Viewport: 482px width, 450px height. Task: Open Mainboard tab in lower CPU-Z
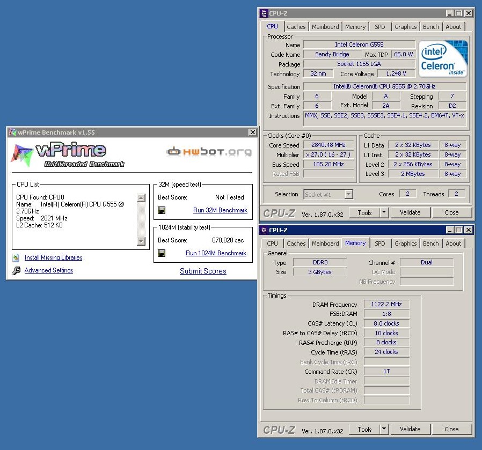325,244
